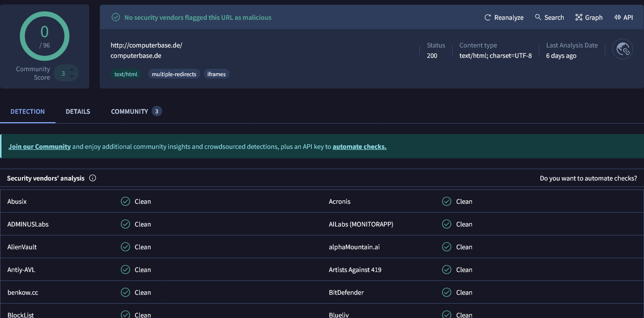
Task: Click the Security vendors' analysis heading
Action: coord(46,178)
